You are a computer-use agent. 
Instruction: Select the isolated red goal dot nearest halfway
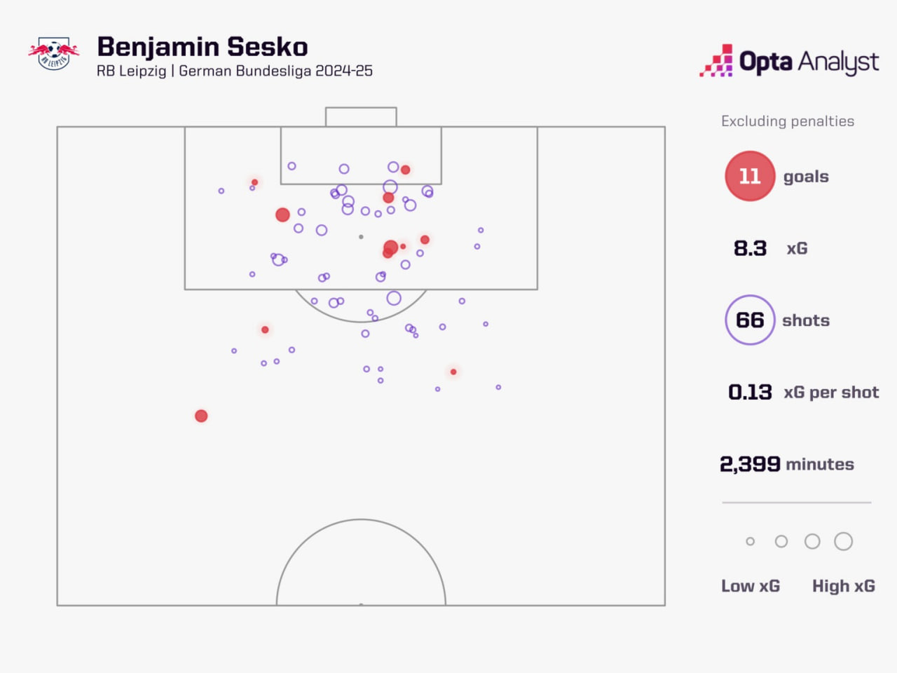pos(201,416)
